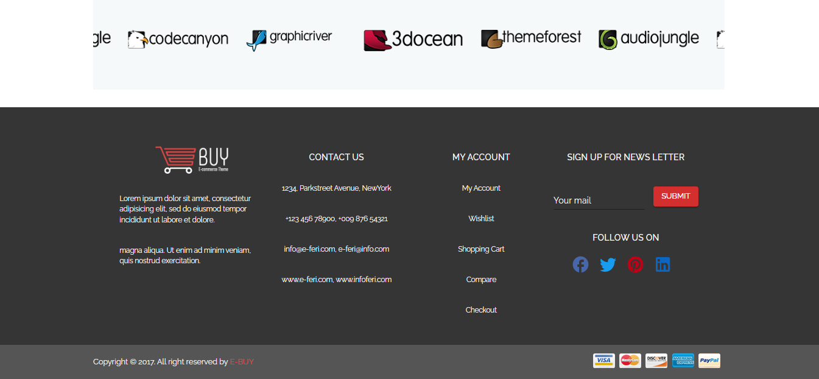
Task: Select the Pinterest icon
Action: tap(635, 264)
